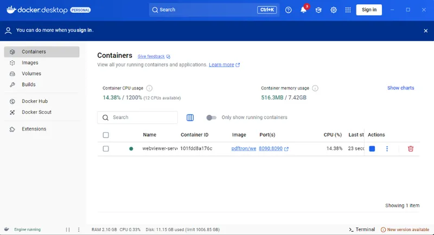Delete the webviewer-server container
Image resolution: width=434 pixels, height=235 pixels.
[411, 148]
